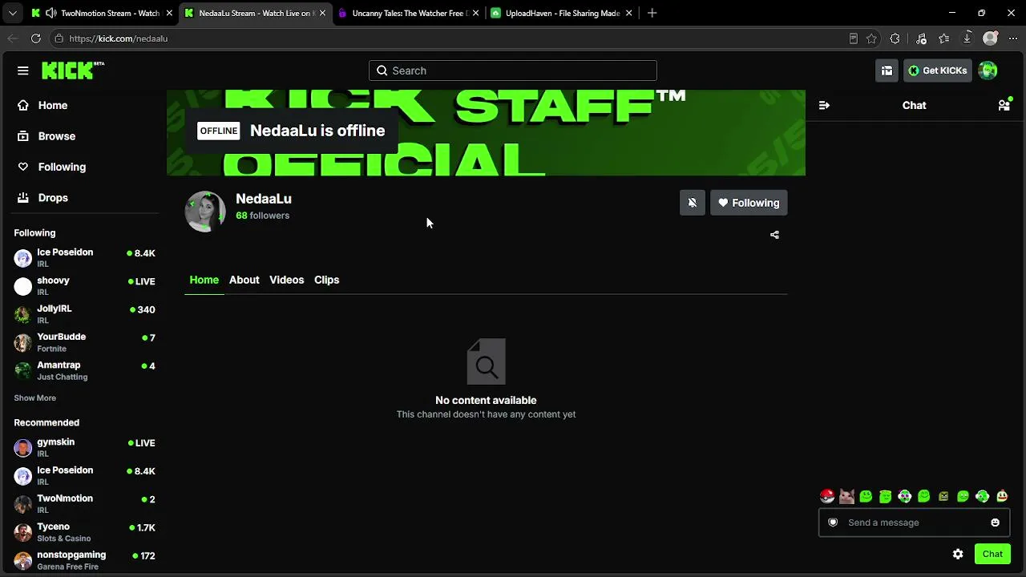Insert the cat emote
The width and height of the screenshot is (1026, 577).
click(x=846, y=496)
